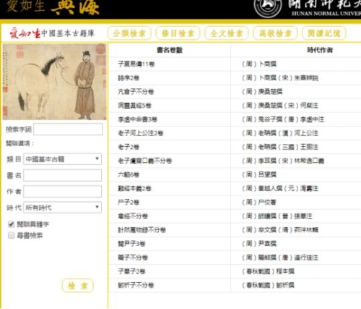Viewport: 361px width, 309px height.
Task: Click author cell (周)尹喜撰
Action: (x=259, y=244)
